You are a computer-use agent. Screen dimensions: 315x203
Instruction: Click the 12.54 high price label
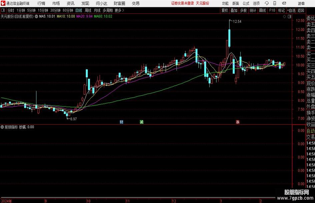pyautogui.click(x=237, y=22)
